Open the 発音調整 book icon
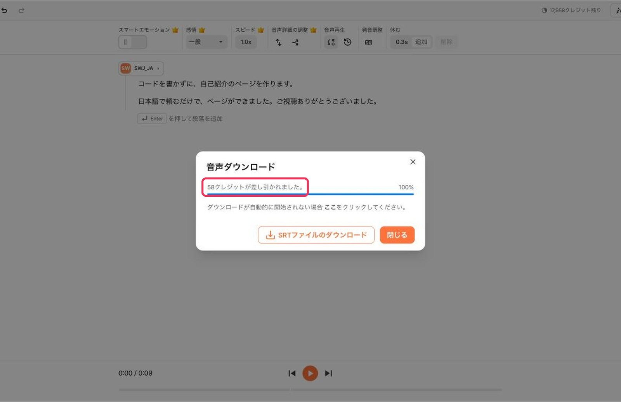 pos(369,42)
